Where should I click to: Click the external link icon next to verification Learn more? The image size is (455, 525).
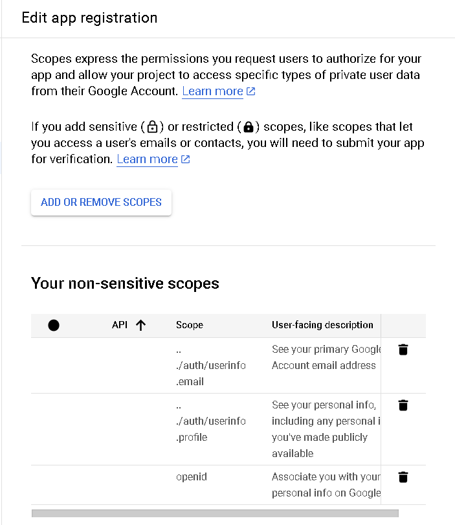click(x=185, y=159)
